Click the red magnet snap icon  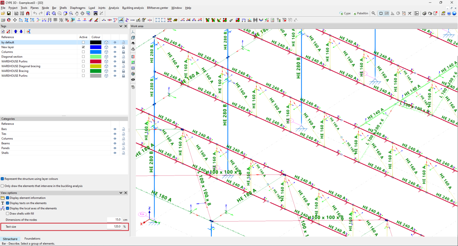click(x=28, y=13)
